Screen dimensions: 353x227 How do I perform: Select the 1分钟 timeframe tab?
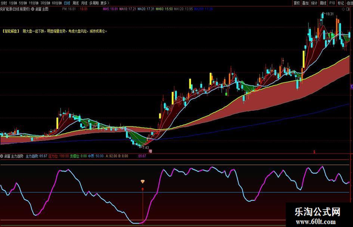pyautogui.click(x=13, y=3)
